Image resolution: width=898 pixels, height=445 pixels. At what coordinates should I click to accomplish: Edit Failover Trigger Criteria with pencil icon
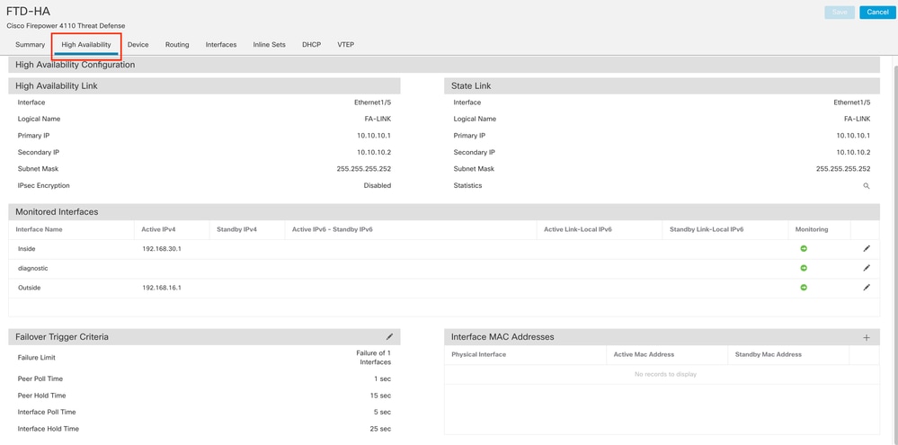(389, 337)
